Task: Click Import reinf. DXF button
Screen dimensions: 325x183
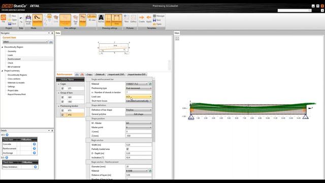Action: 116,74
